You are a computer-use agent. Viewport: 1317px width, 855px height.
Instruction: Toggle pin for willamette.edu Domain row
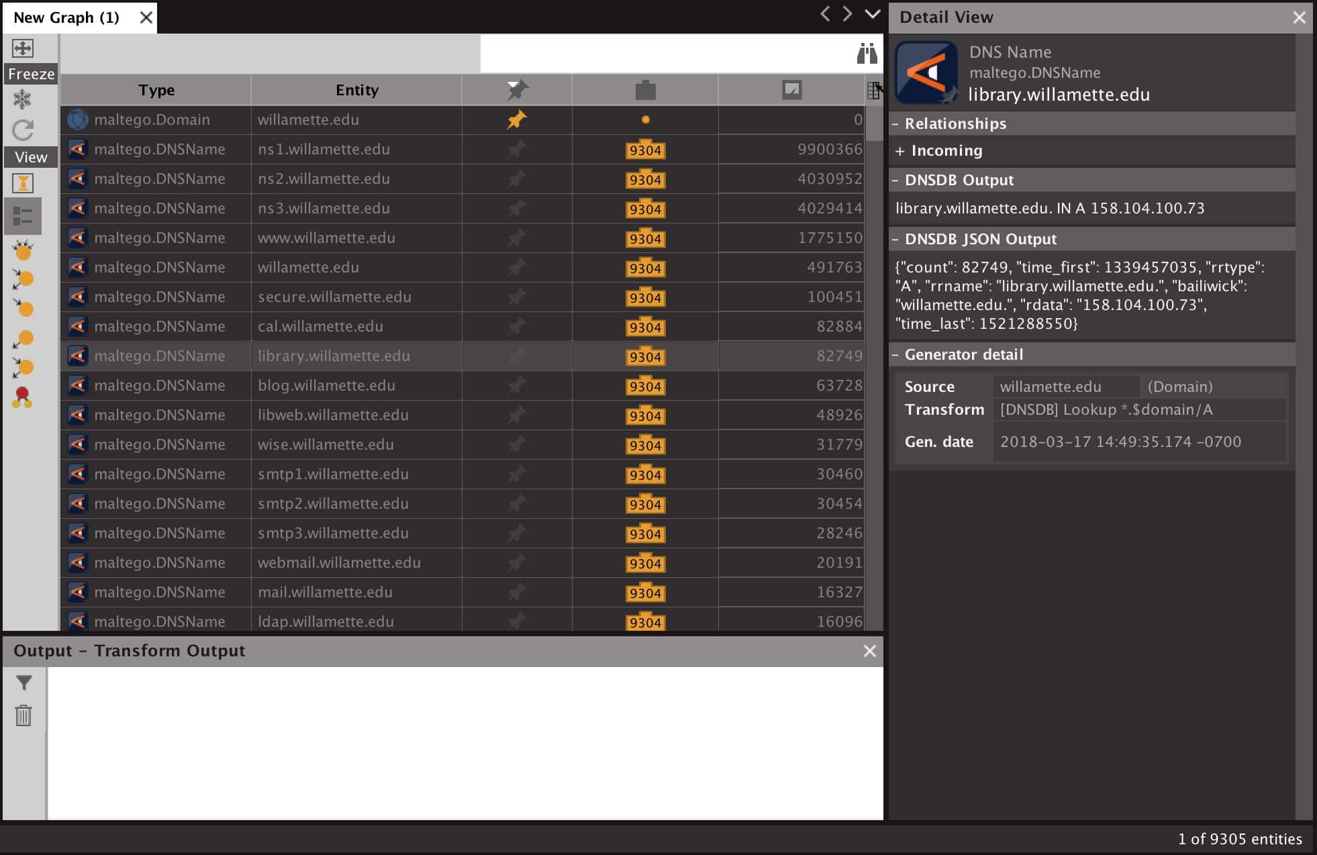[x=516, y=119]
